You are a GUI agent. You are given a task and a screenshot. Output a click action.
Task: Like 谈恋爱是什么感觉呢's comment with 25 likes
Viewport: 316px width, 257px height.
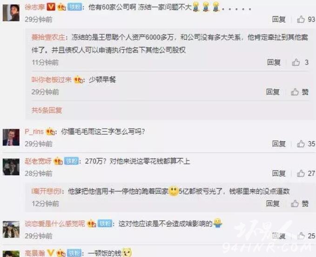[x=301, y=236]
